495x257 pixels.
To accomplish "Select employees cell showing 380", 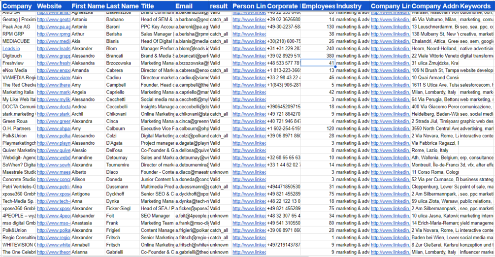I will (318, 56).
